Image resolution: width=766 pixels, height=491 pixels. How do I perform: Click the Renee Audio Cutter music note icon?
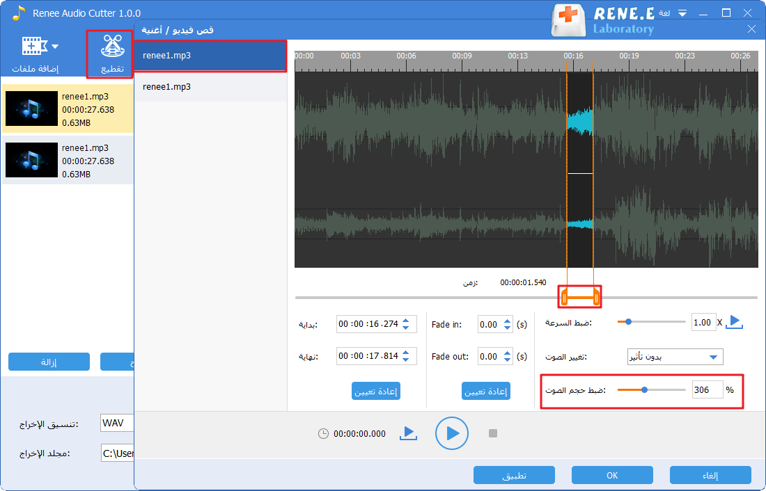[x=19, y=13]
